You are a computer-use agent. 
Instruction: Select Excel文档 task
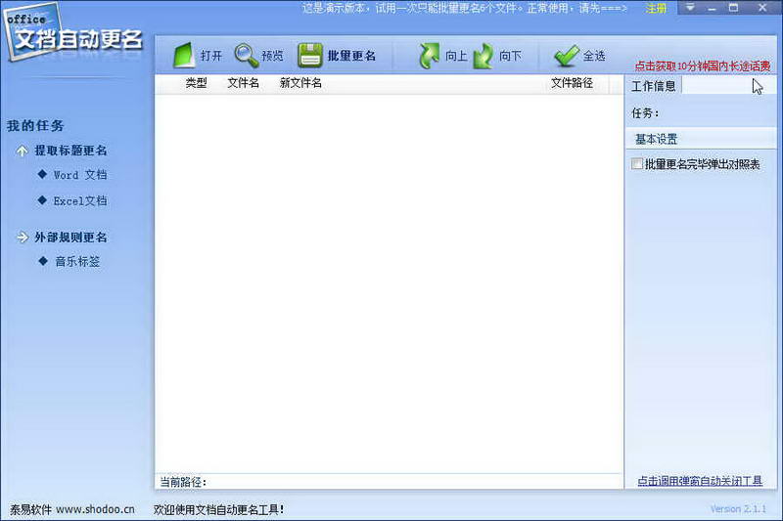pyautogui.click(x=80, y=201)
